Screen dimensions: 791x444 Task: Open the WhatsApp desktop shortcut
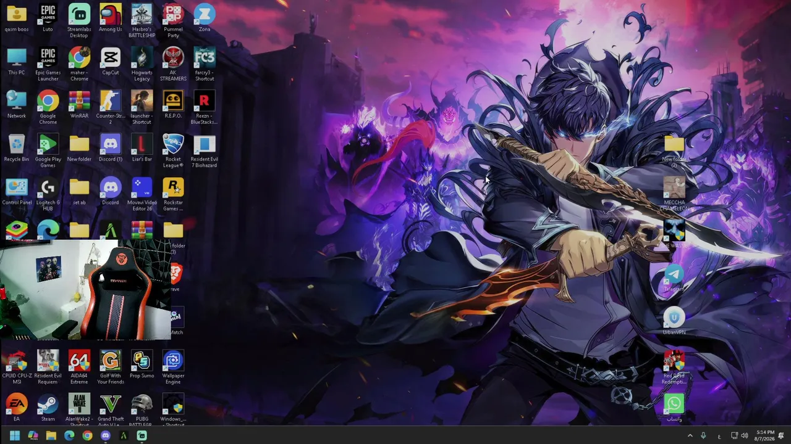tap(674, 408)
